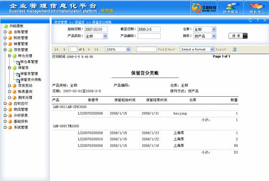Collapse the 保留货 tree node
Viewport: 269px width, 181px height.
click(10, 68)
